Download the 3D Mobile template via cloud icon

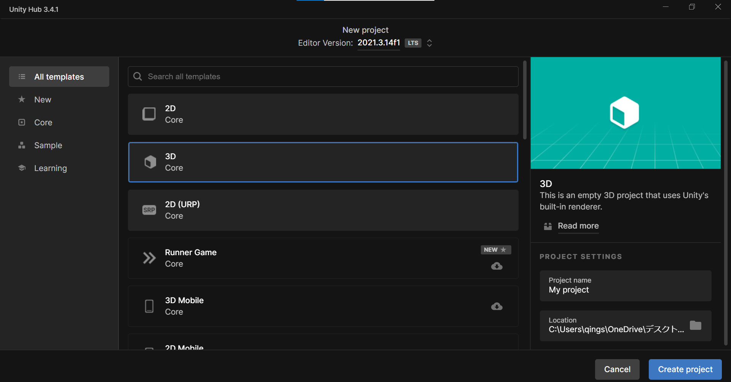[x=496, y=307]
